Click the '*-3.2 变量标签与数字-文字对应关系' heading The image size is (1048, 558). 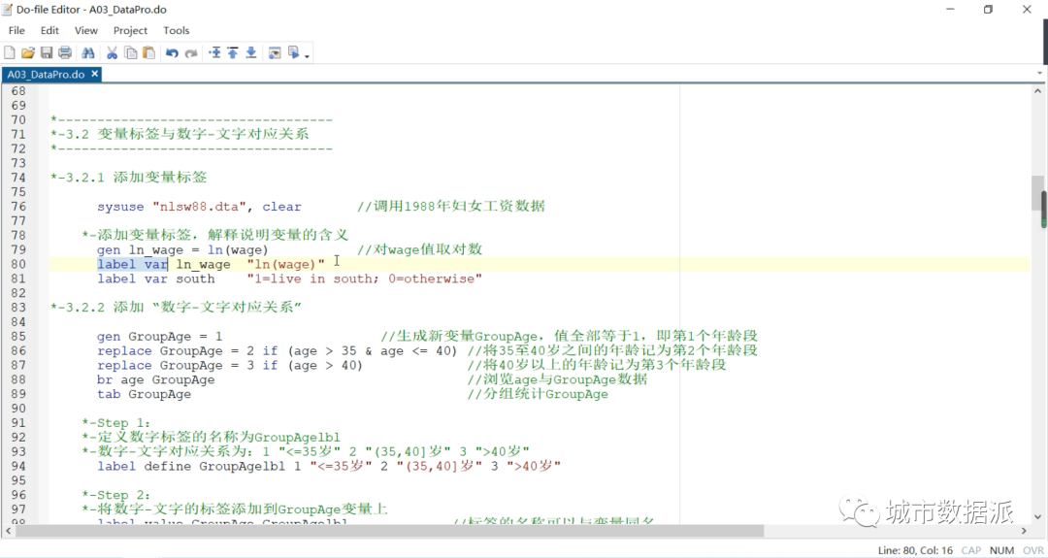(x=180, y=134)
